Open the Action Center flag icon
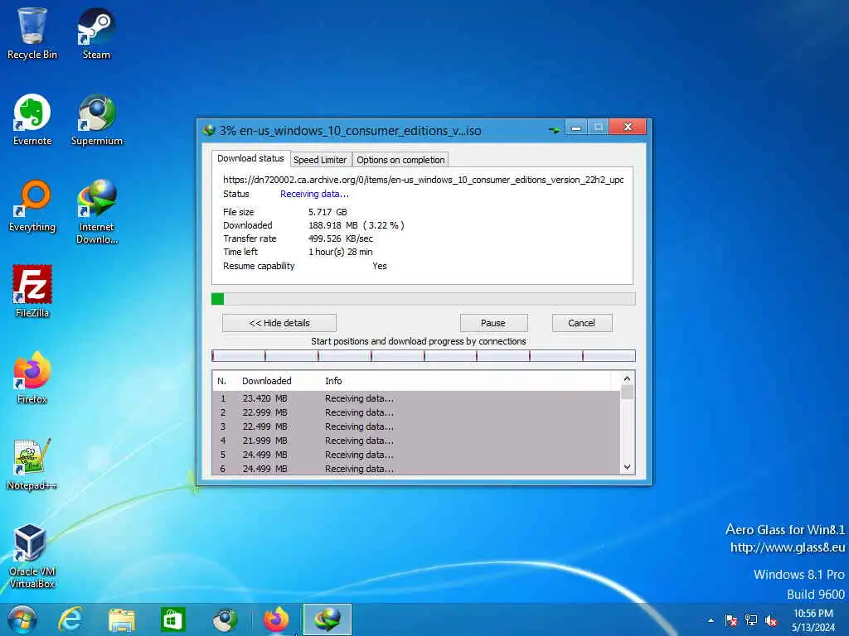849x636 pixels. (731, 620)
